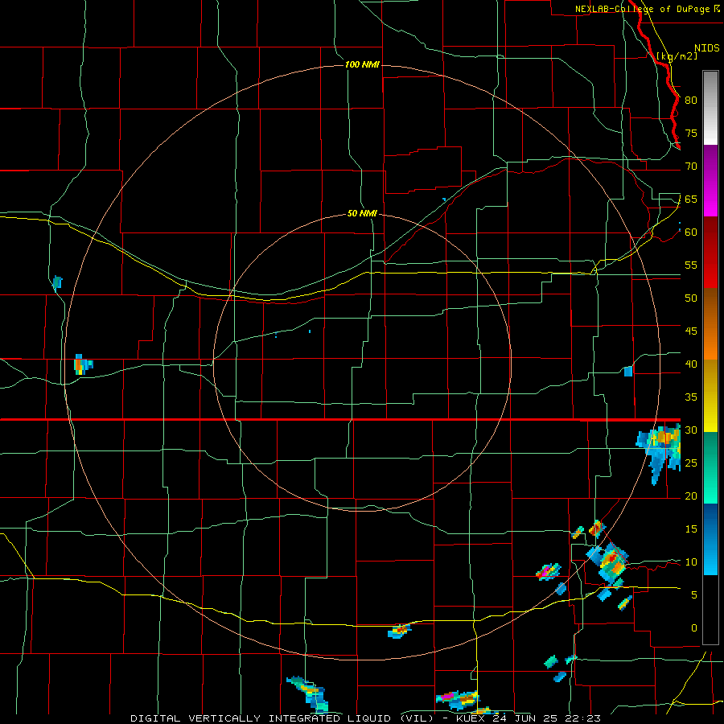Click the 10 value on the color scale

(691, 562)
